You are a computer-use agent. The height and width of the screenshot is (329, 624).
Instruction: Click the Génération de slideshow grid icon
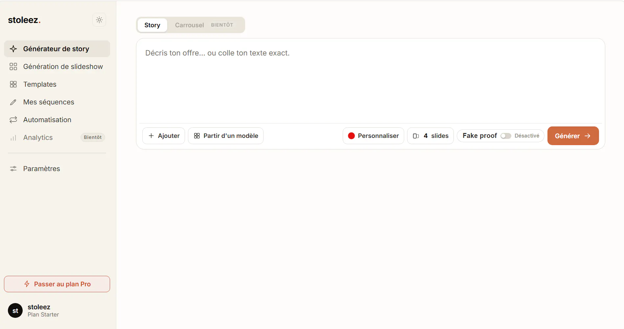(13, 67)
